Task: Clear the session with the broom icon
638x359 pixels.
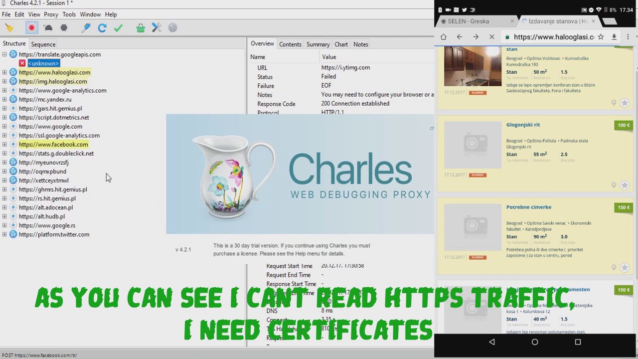Action: pyautogui.click(x=9, y=28)
